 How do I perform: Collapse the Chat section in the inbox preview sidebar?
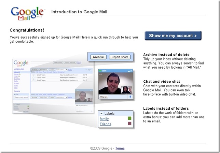tap(14, 94)
